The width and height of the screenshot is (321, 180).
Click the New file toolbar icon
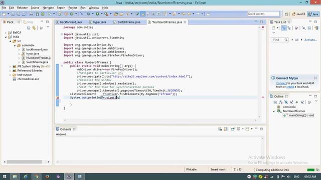coord(4,14)
